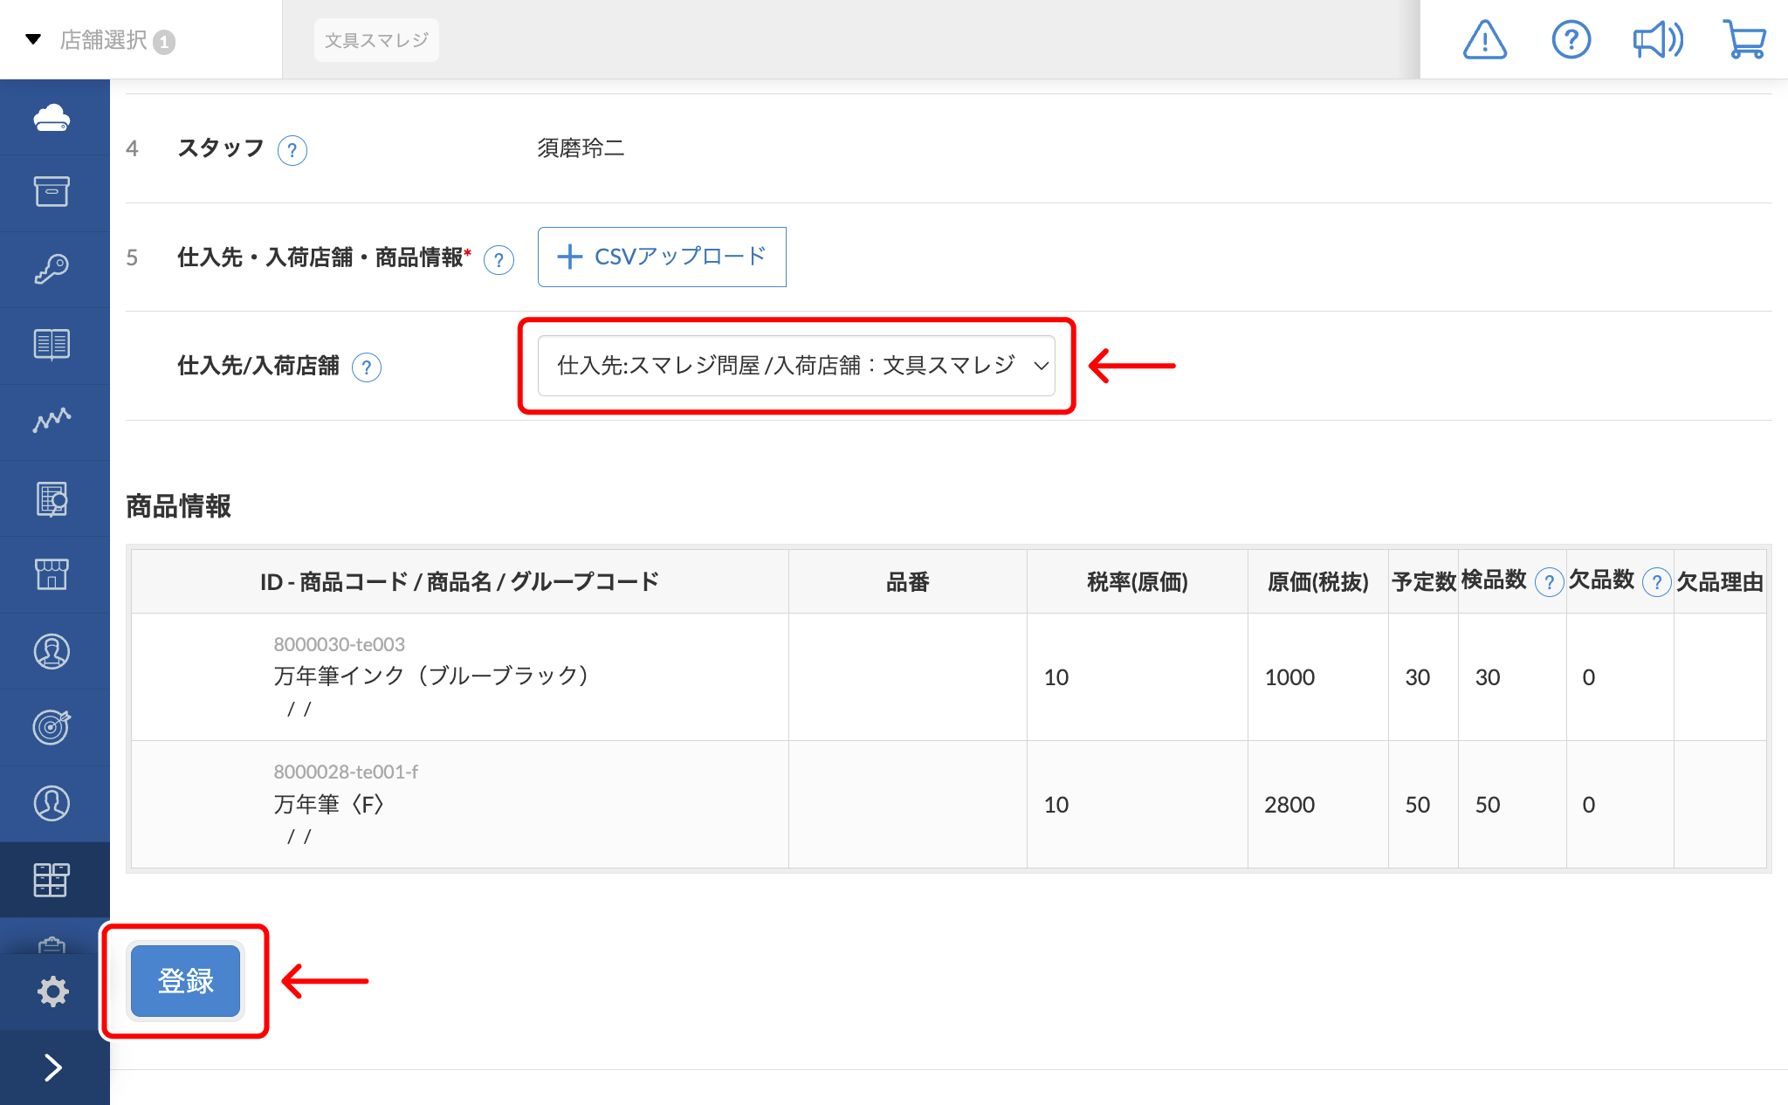Open the 仕入先/入荷店舗 dropdown
The height and width of the screenshot is (1105, 1788).
[795, 366]
